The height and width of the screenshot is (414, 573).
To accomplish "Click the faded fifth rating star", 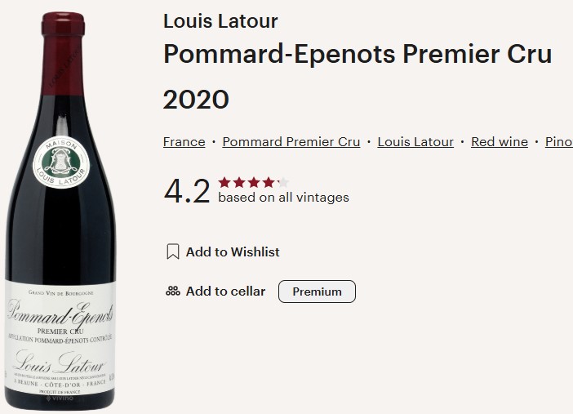I will click(x=282, y=182).
